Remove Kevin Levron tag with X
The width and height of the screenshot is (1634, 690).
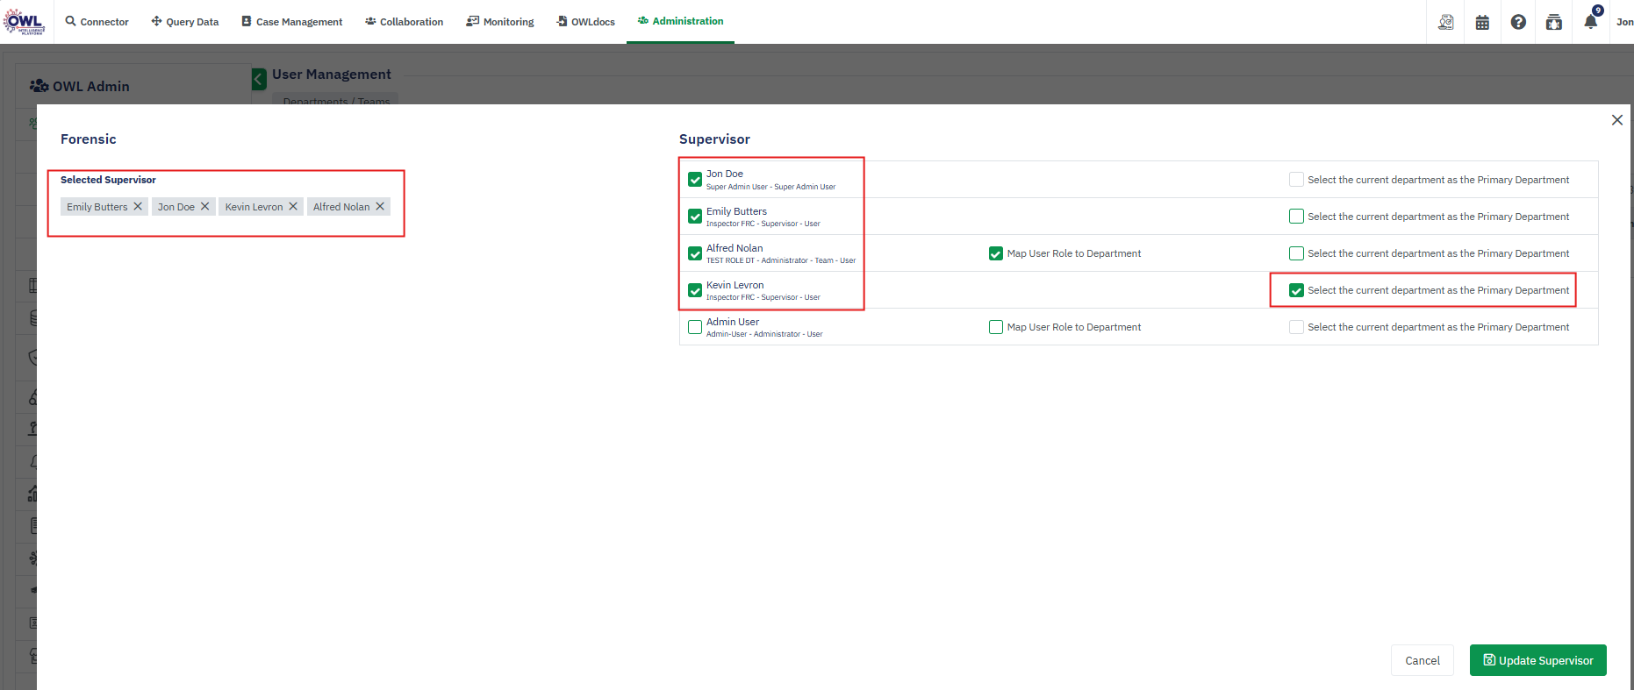pyautogui.click(x=293, y=207)
